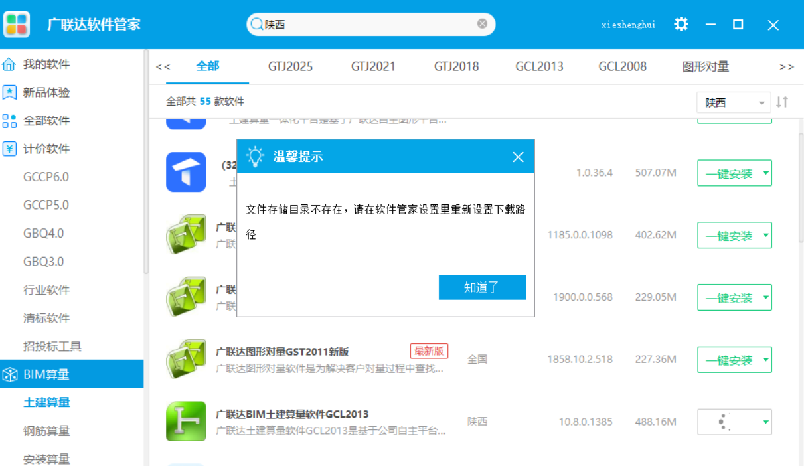Viewport: 804px width, 466px height.
Task: Click the 知道了 button
Action: point(482,287)
